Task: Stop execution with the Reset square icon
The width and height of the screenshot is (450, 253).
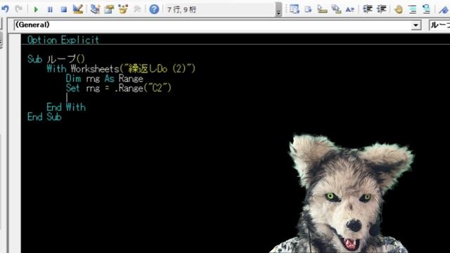Action: (64, 9)
